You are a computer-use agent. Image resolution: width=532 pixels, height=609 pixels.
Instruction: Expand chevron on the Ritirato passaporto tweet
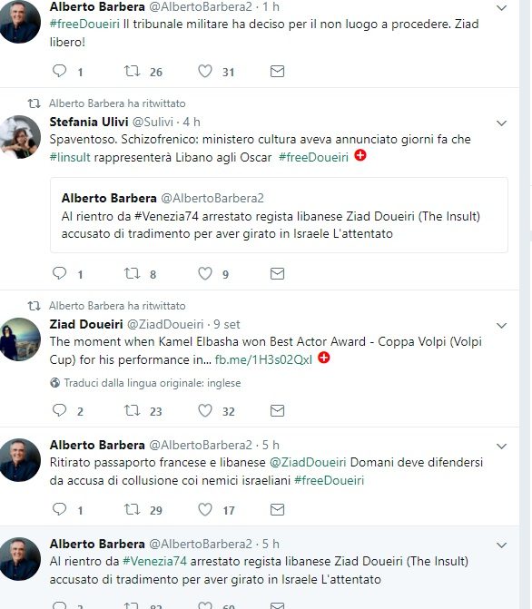(502, 446)
